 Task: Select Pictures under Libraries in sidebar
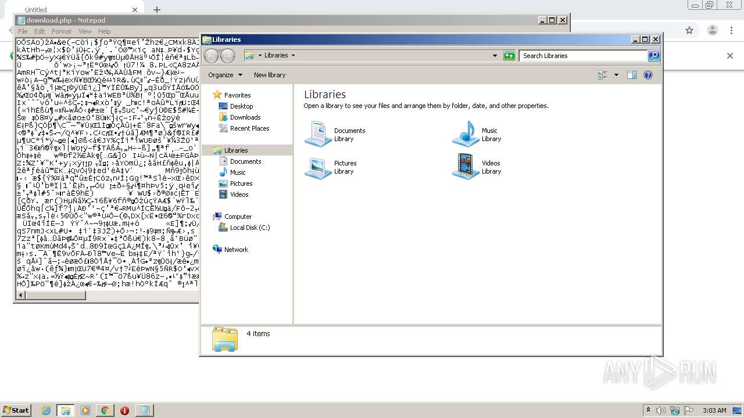tap(241, 183)
